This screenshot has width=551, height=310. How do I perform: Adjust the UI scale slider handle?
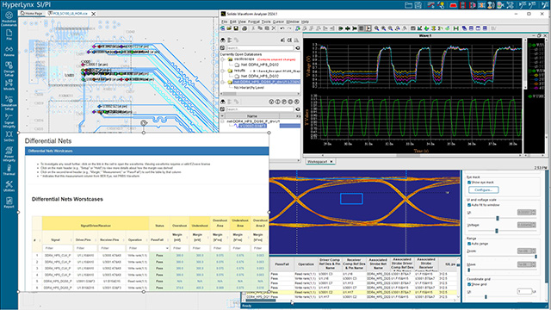coord(498,218)
